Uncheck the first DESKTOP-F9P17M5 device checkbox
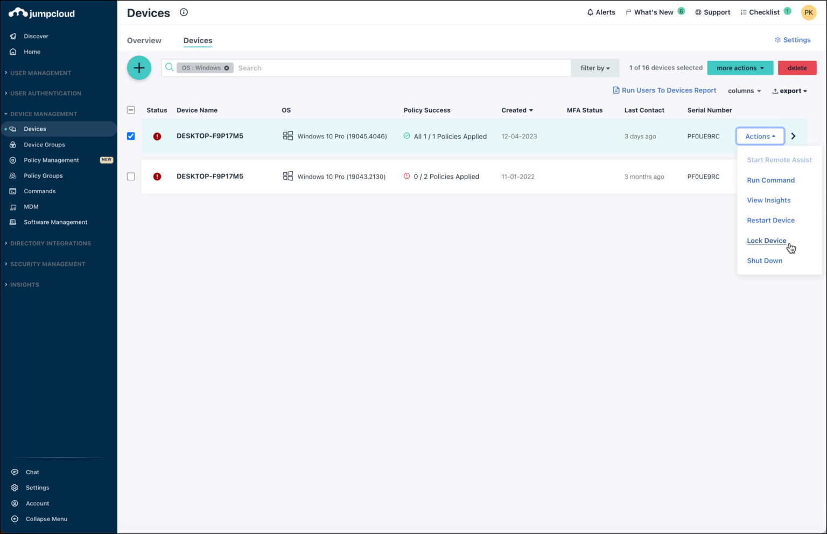Screen dimensions: 827x534 pyautogui.click(x=131, y=136)
